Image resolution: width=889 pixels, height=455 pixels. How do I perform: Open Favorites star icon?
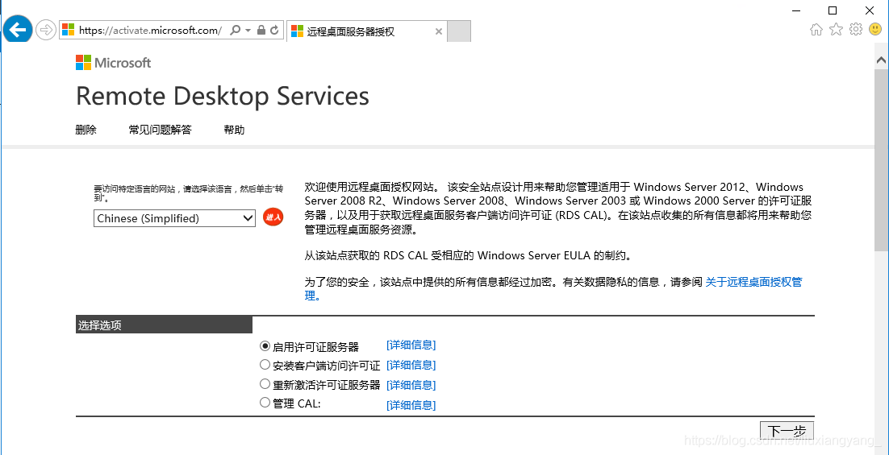click(x=836, y=30)
